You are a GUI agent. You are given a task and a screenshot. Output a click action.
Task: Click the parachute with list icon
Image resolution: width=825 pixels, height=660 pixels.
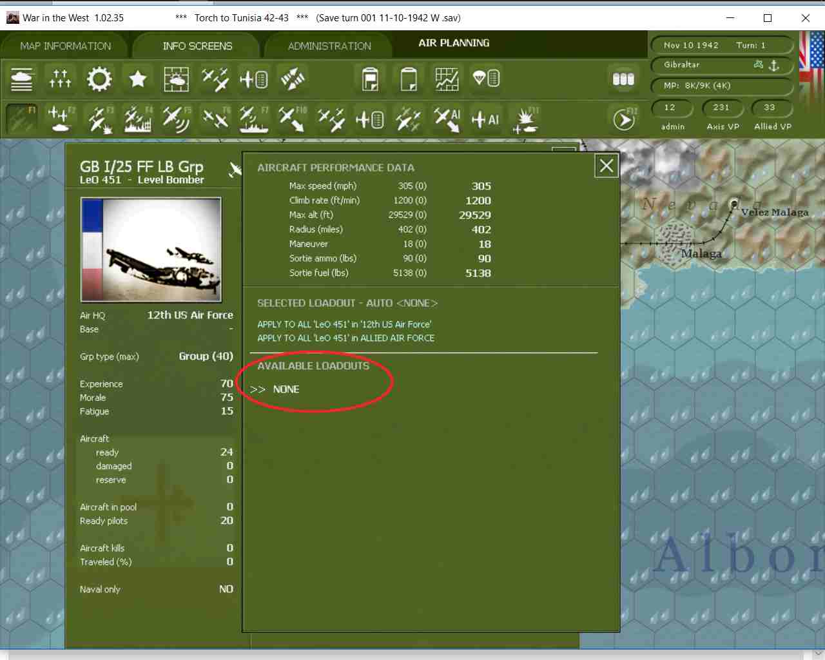tap(486, 79)
